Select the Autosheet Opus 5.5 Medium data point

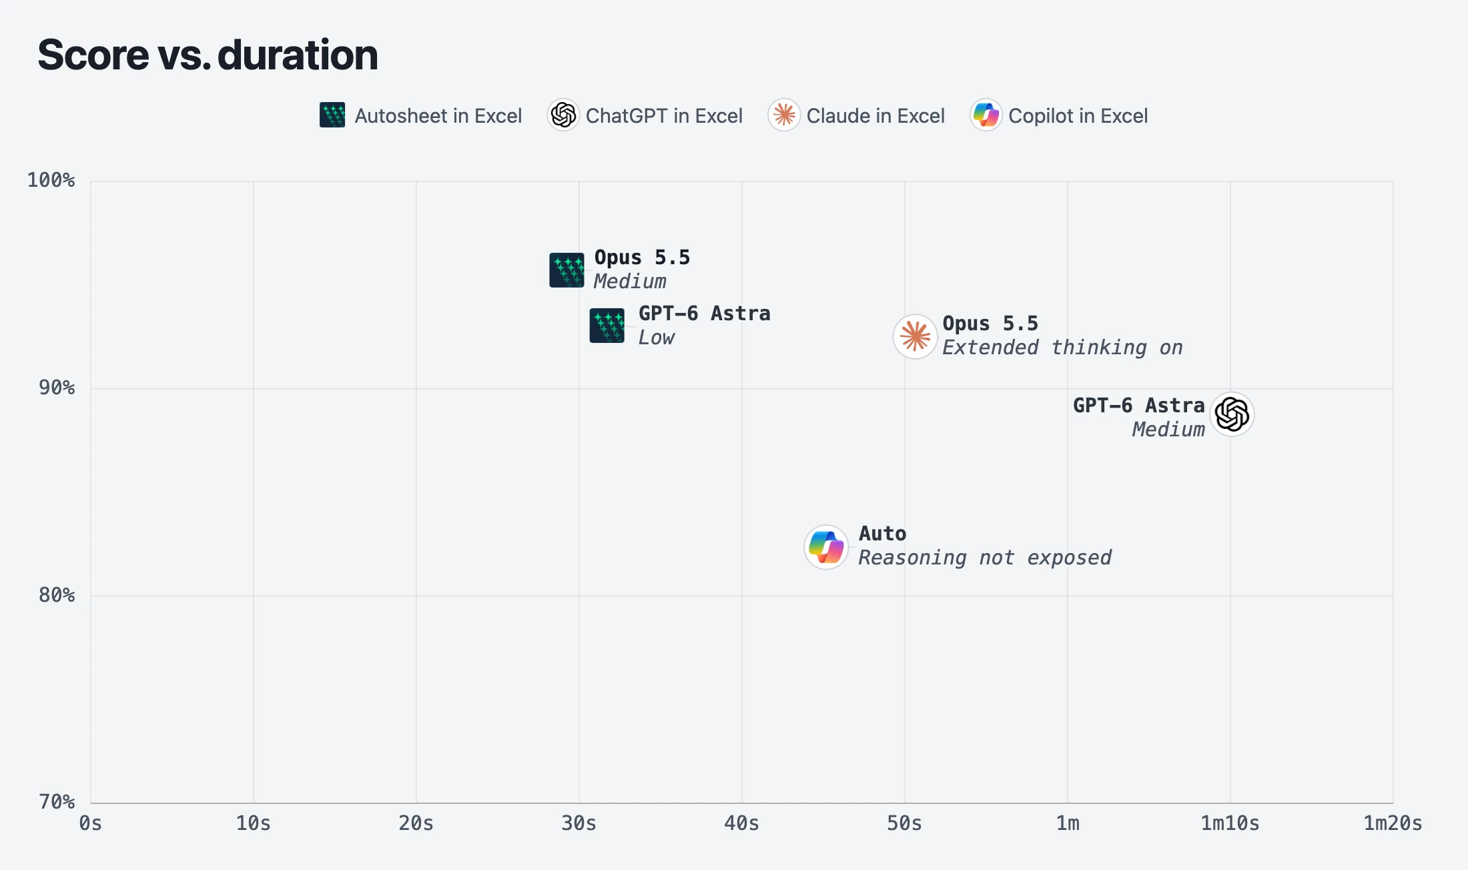pos(567,270)
